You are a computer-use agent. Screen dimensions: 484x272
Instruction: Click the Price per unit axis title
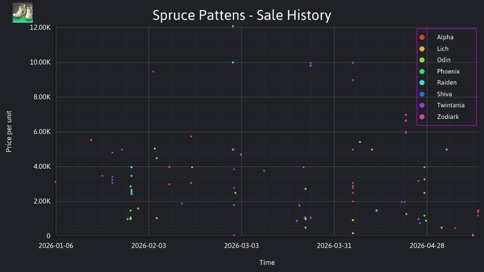coord(9,131)
